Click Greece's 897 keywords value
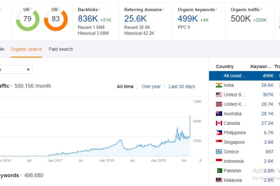The height and width of the screenshot is (186, 280). (x=269, y=152)
